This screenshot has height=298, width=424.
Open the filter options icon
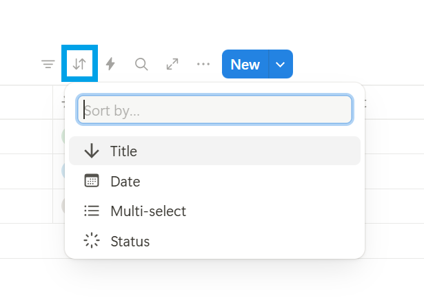pos(48,65)
